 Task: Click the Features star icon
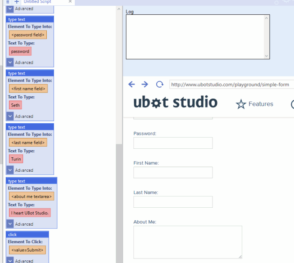coord(241,104)
